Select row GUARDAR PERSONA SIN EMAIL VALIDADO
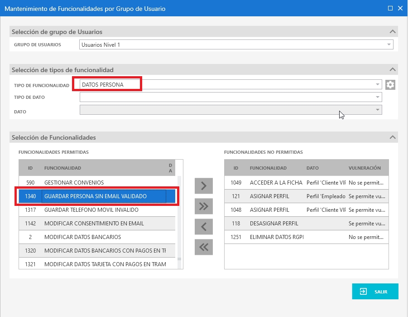Screen dimensions: 408x317 pos(97,196)
